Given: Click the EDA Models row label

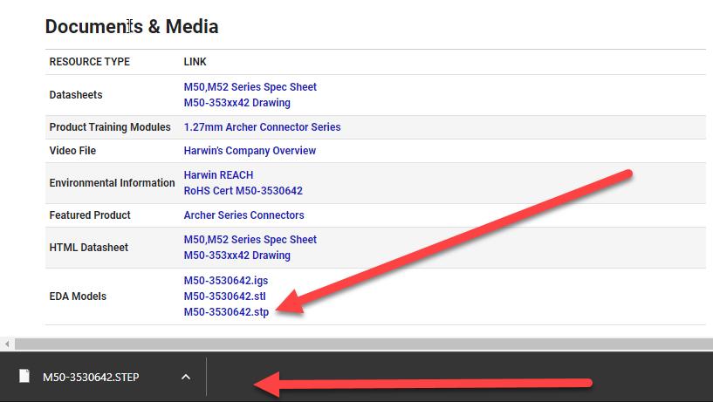Looking at the screenshot, I should coord(78,296).
